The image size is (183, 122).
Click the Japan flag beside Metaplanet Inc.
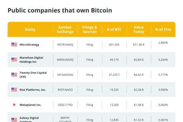pyautogui.click(x=14, y=105)
